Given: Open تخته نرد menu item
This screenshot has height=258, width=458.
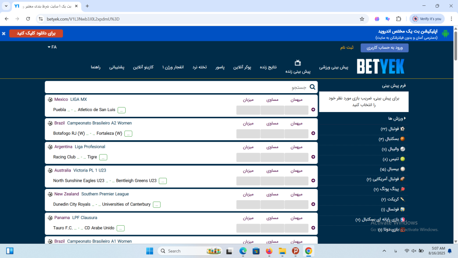Looking at the screenshot, I should click(199, 67).
